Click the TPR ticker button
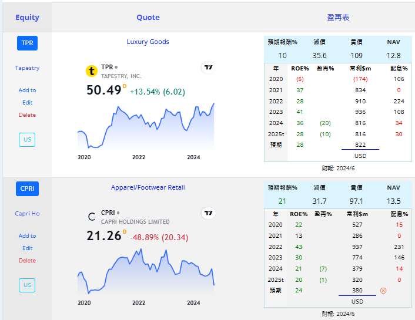This screenshot has height=320, width=415. tap(27, 43)
